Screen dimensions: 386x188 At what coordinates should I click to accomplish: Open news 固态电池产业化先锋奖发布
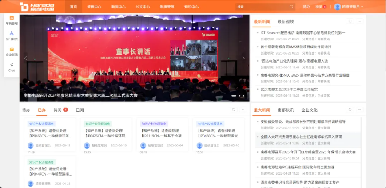click(x=294, y=61)
